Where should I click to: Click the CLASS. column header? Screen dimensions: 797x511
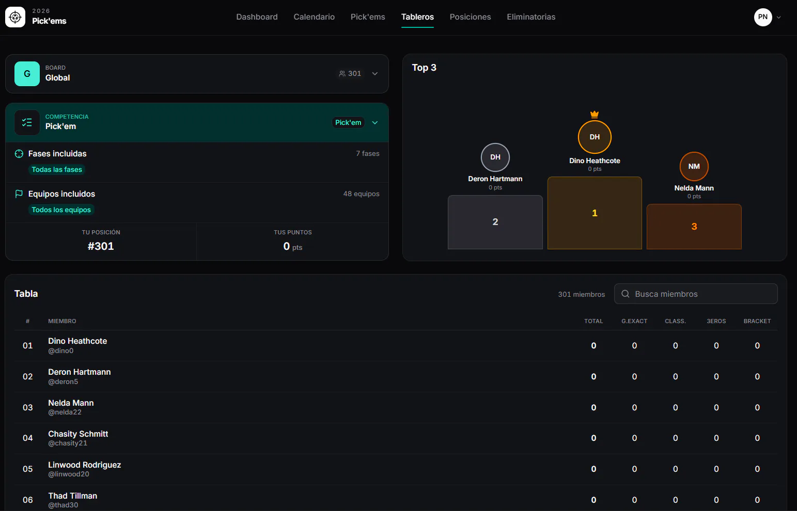(x=675, y=321)
